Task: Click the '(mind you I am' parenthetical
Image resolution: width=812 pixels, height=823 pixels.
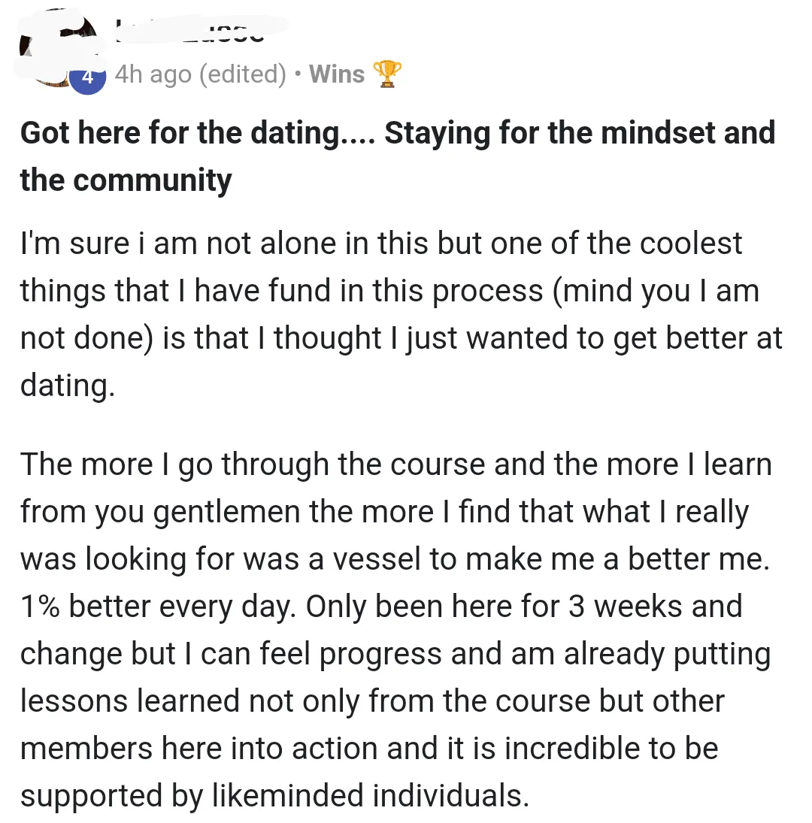Action: [656, 290]
